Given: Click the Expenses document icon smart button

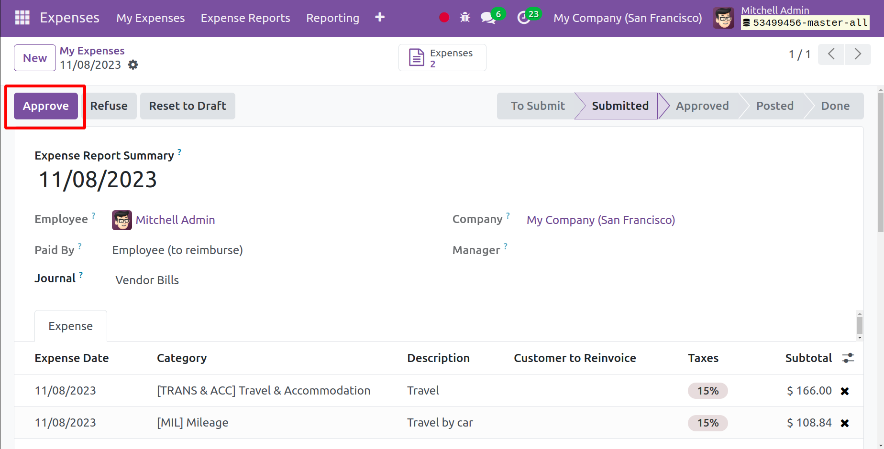Looking at the screenshot, I should 442,58.
